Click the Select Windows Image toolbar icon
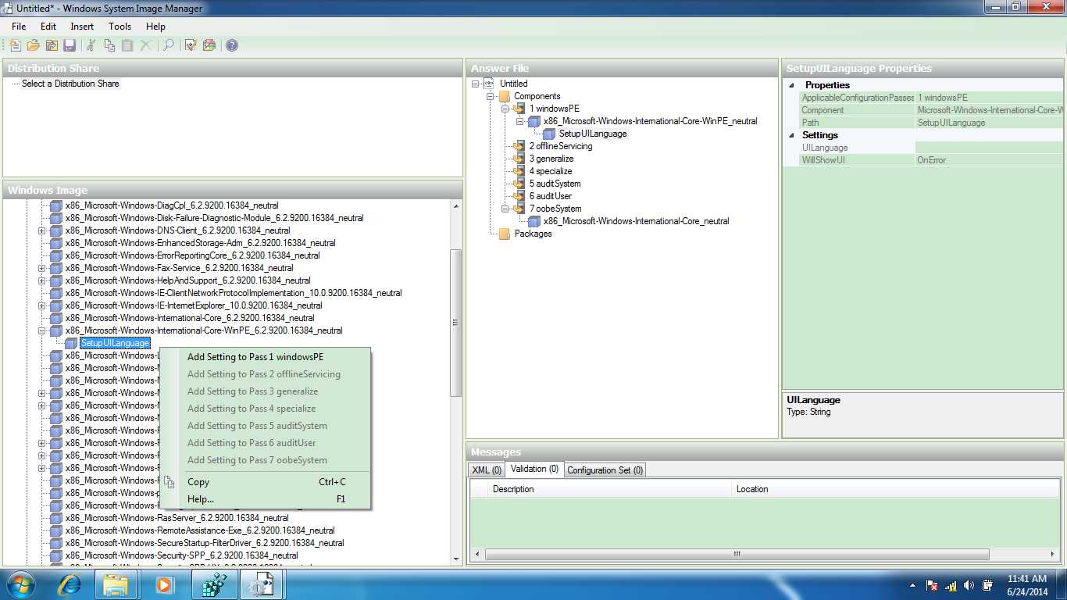The image size is (1067, 600). click(52, 45)
